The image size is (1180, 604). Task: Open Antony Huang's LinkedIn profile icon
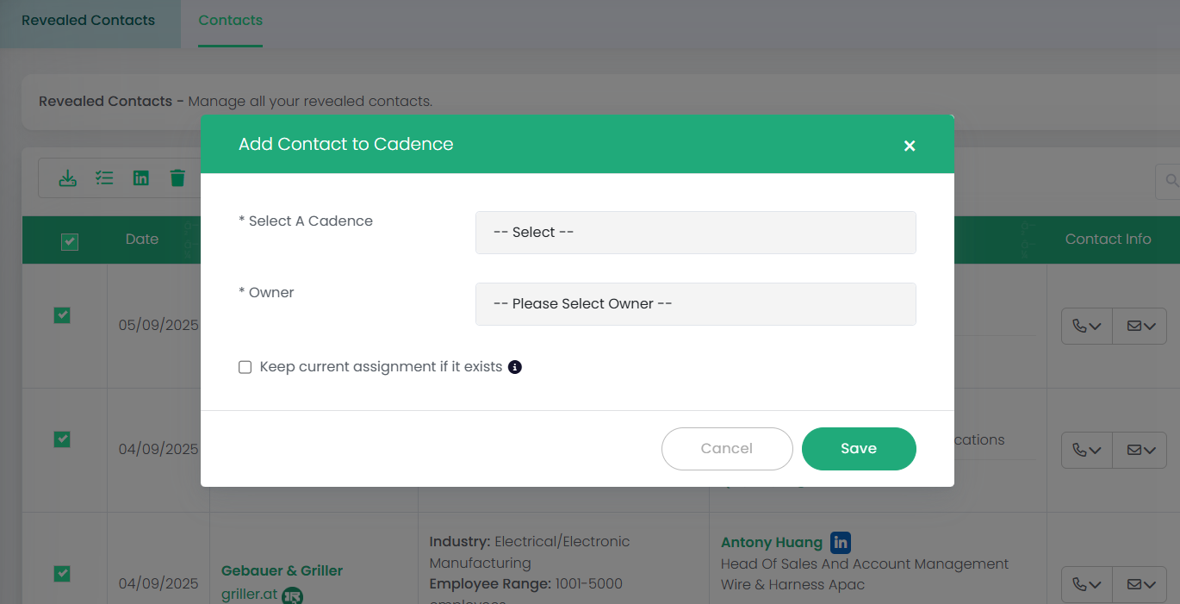click(x=841, y=542)
